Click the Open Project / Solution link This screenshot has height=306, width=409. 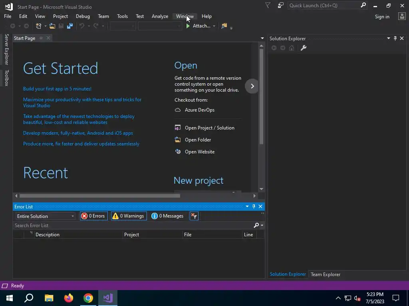click(x=209, y=128)
